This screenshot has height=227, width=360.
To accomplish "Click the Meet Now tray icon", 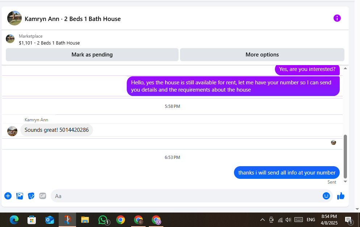I will 271,220.
